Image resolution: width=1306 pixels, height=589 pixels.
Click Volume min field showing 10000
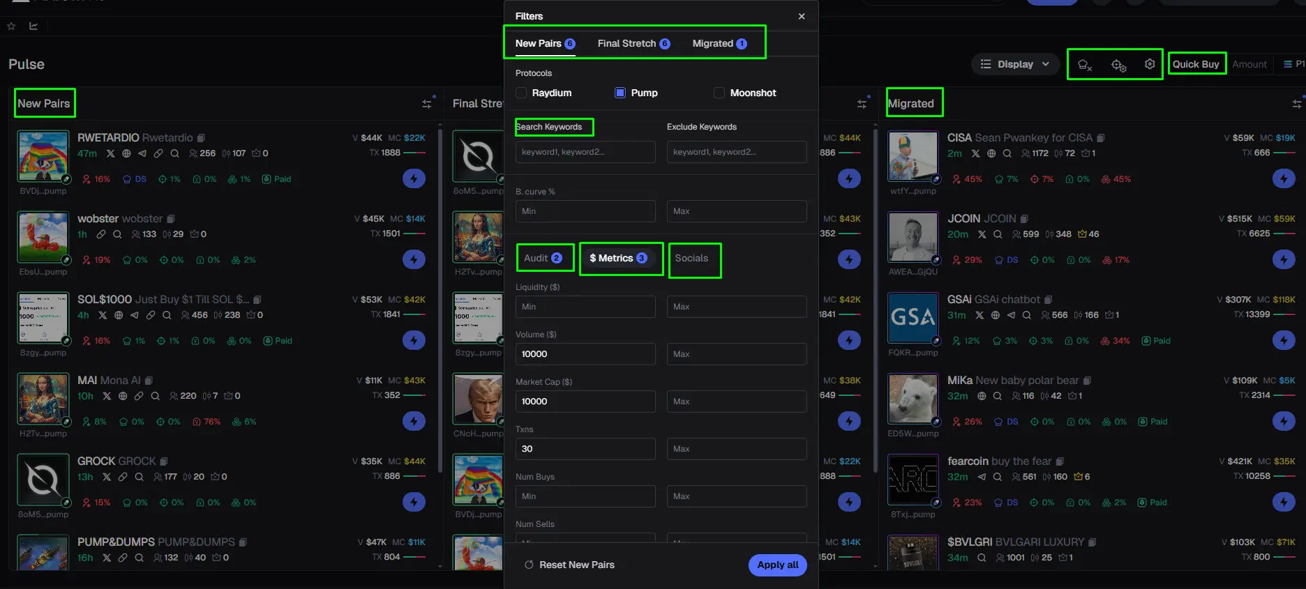(585, 354)
